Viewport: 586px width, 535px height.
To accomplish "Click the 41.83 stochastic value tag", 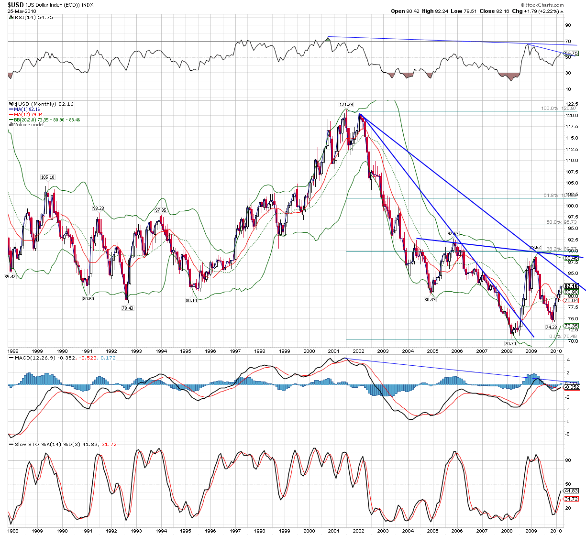I will [x=571, y=491].
